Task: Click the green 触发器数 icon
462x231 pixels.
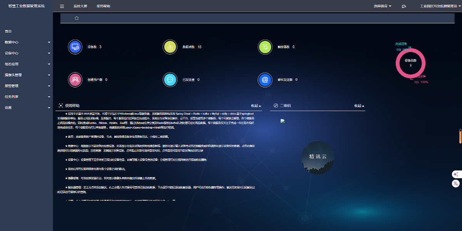Action: (264, 47)
